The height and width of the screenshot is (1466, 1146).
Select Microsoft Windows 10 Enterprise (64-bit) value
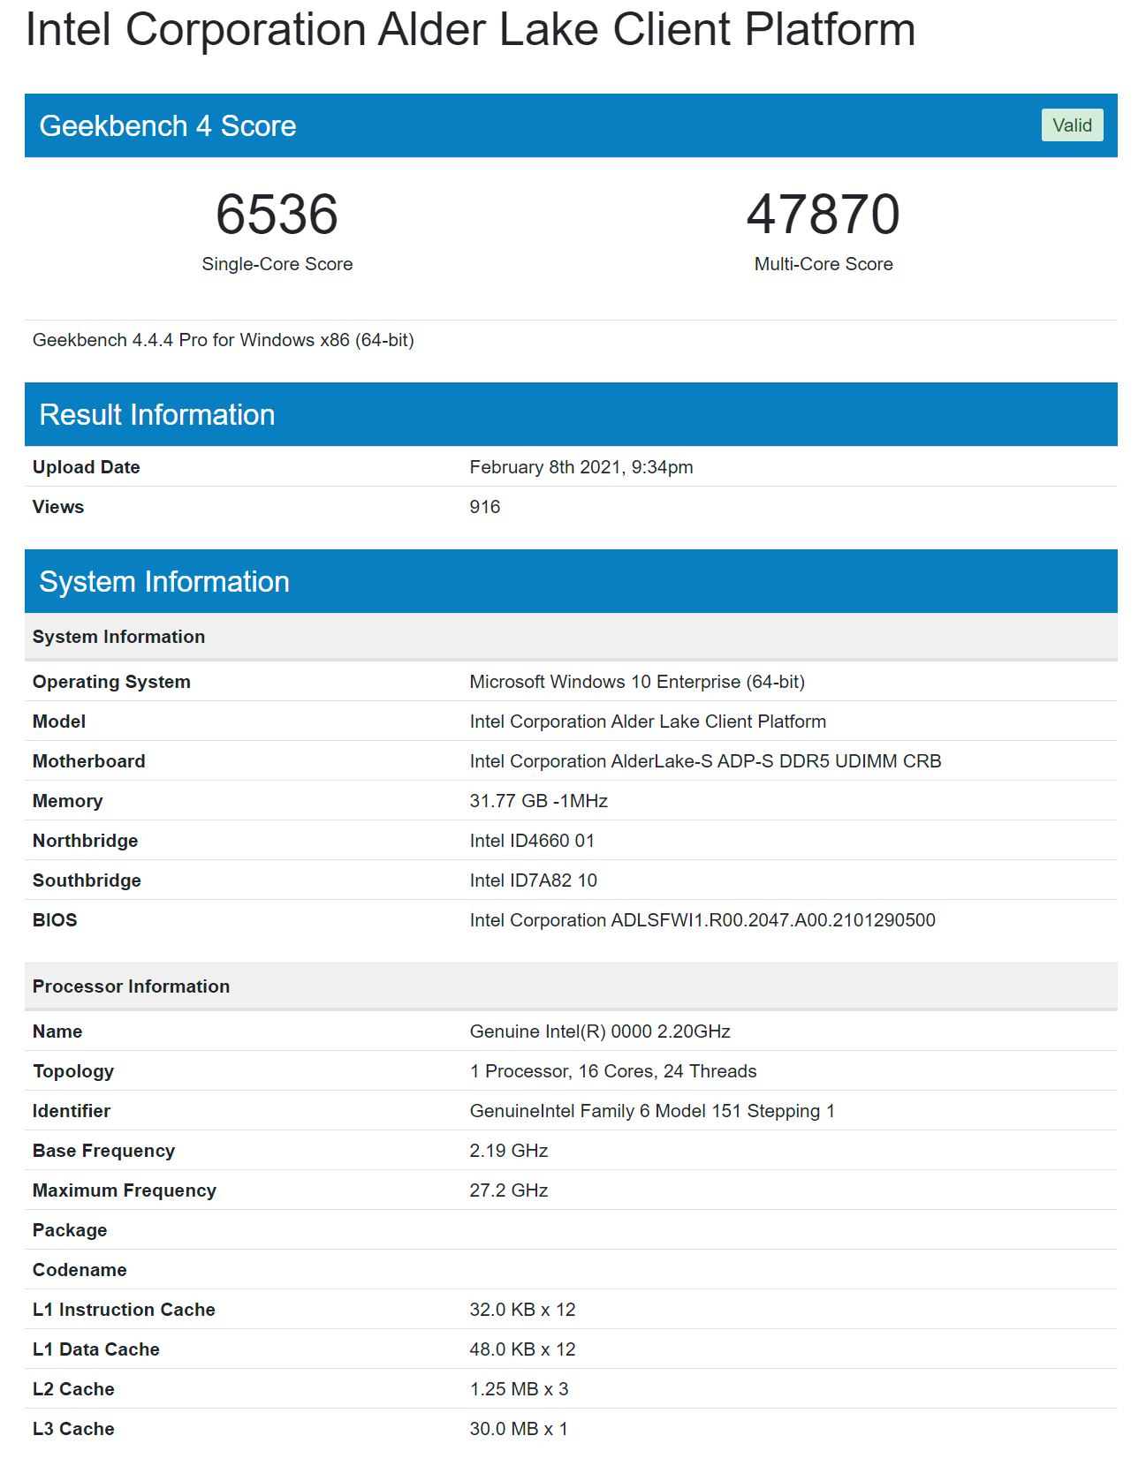tap(637, 682)
